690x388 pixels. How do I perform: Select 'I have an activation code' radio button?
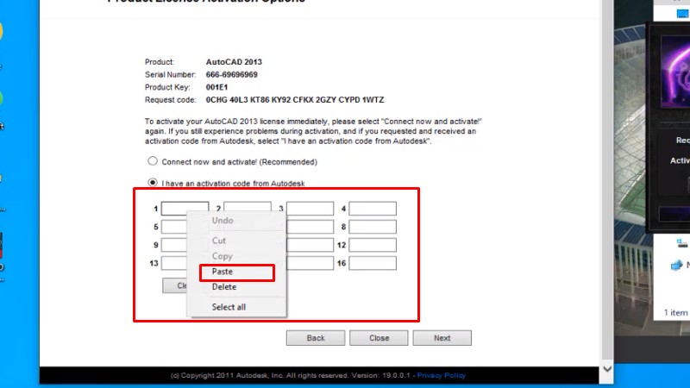pos(153,183)
